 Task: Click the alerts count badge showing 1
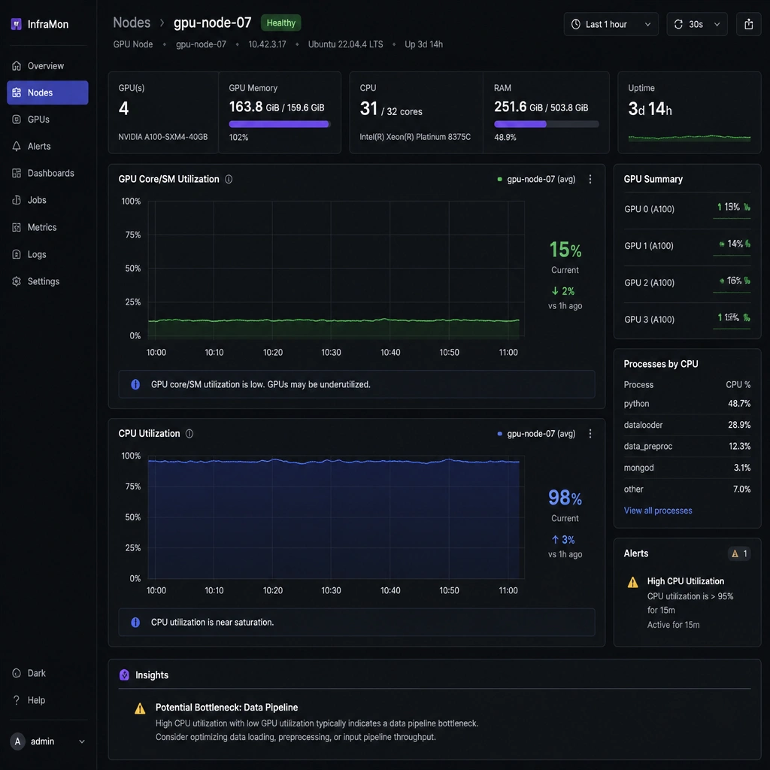(x=740, y=553)
